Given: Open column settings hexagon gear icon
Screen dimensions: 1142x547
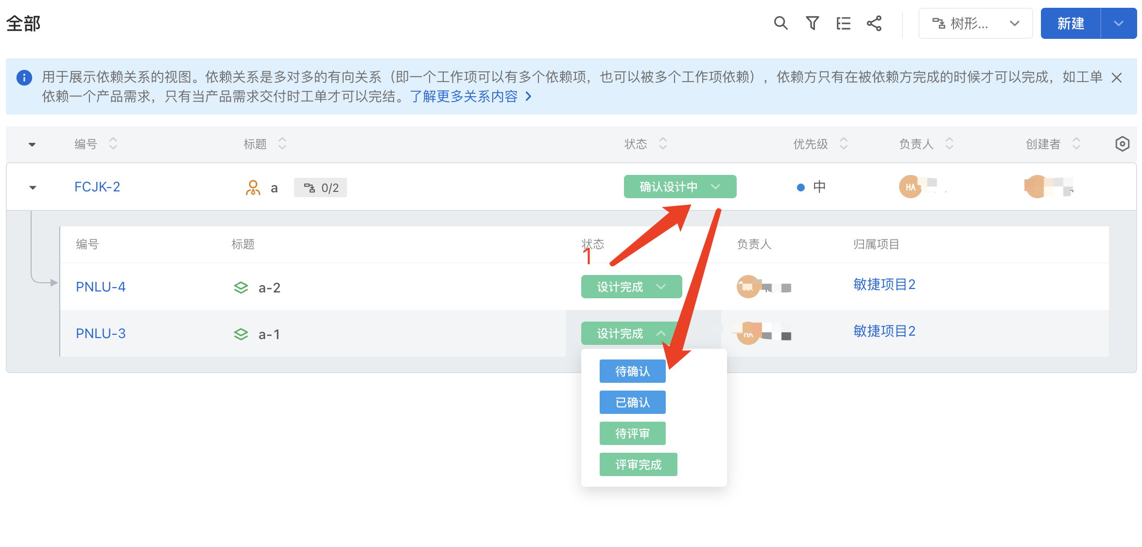Looking at the screenshot, I should click(1122, 144).
